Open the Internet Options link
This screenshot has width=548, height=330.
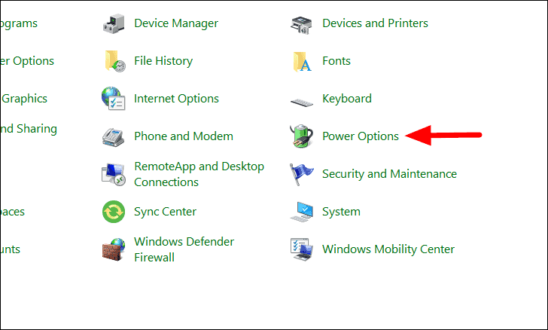pyautogui.click(x=176, y=99)
